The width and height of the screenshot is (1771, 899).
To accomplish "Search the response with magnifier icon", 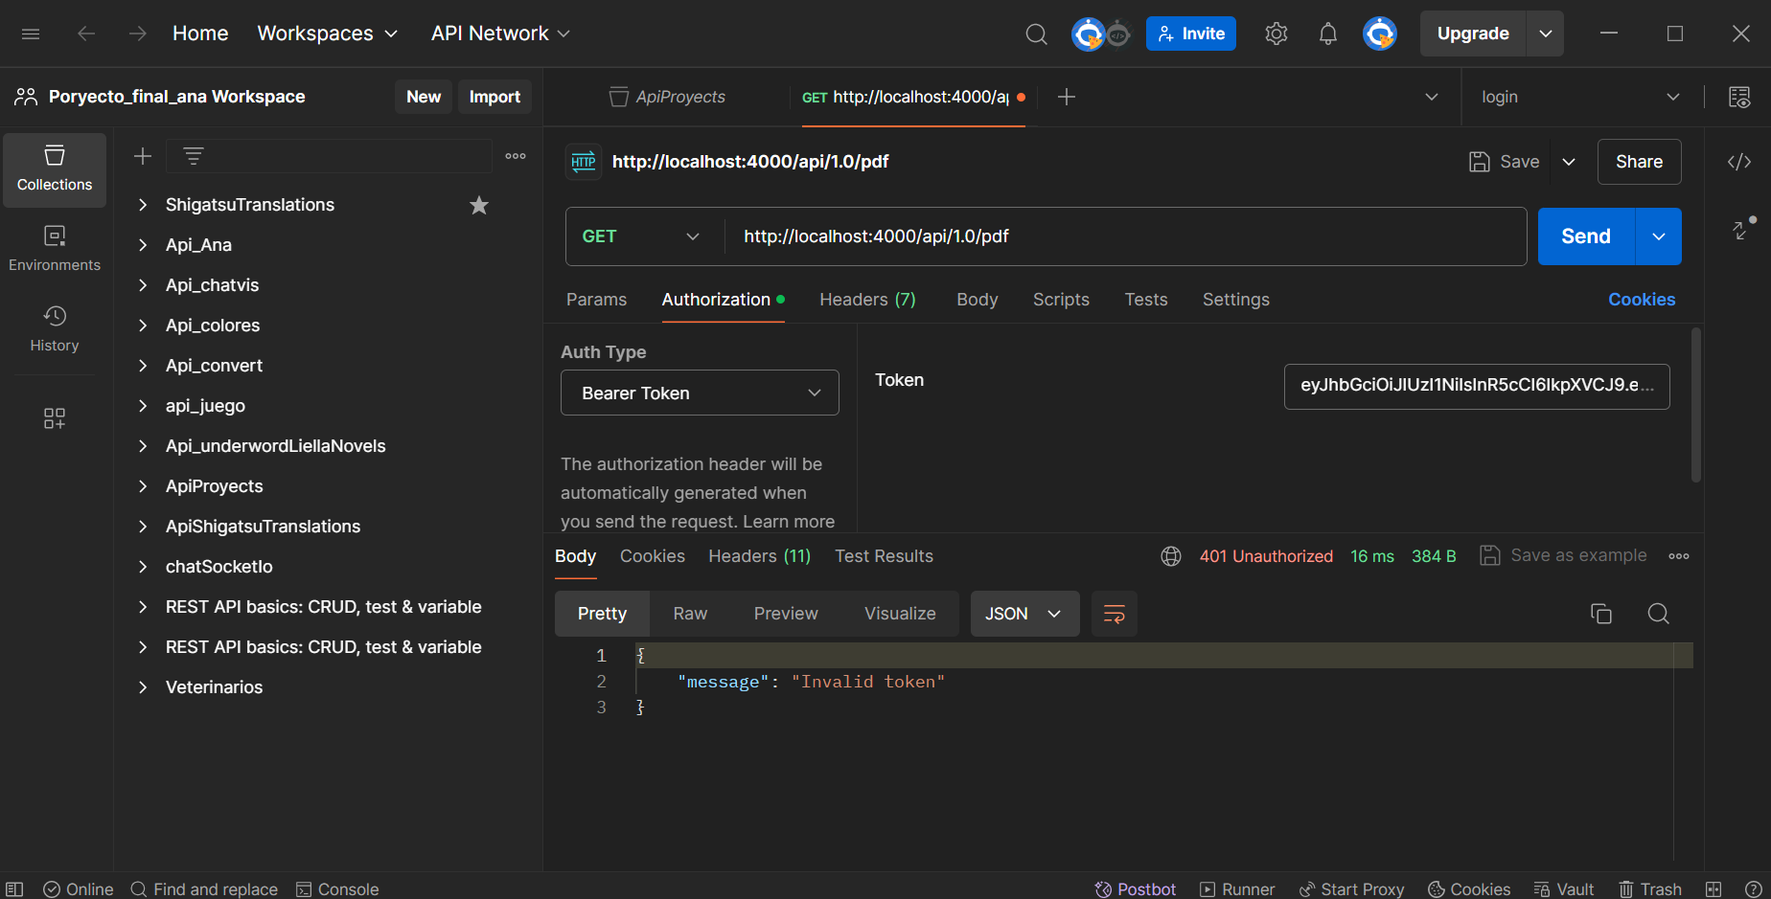I will (1659, 614).
